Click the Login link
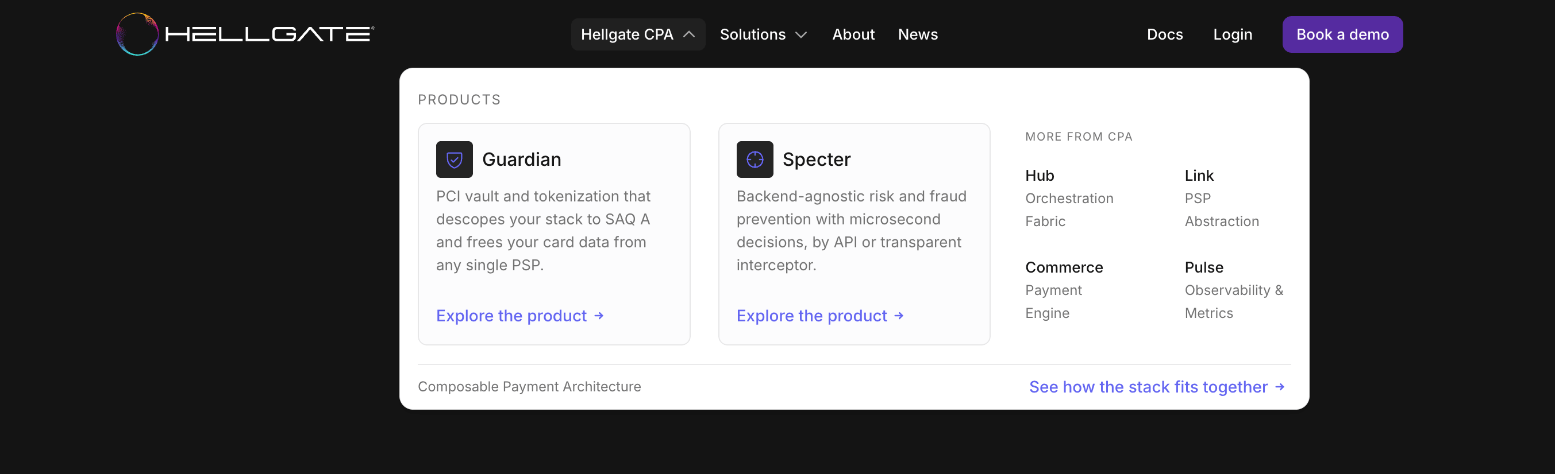 click(1233, 34)
